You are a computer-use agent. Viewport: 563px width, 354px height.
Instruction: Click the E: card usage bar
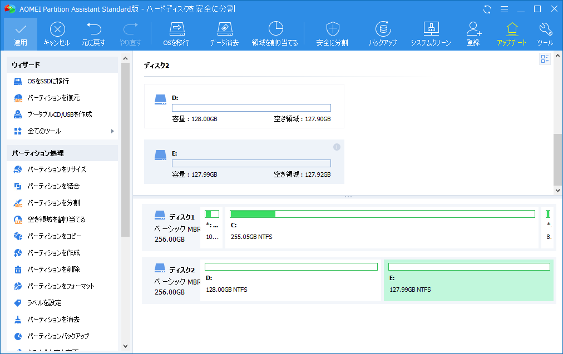pos(251,163)
